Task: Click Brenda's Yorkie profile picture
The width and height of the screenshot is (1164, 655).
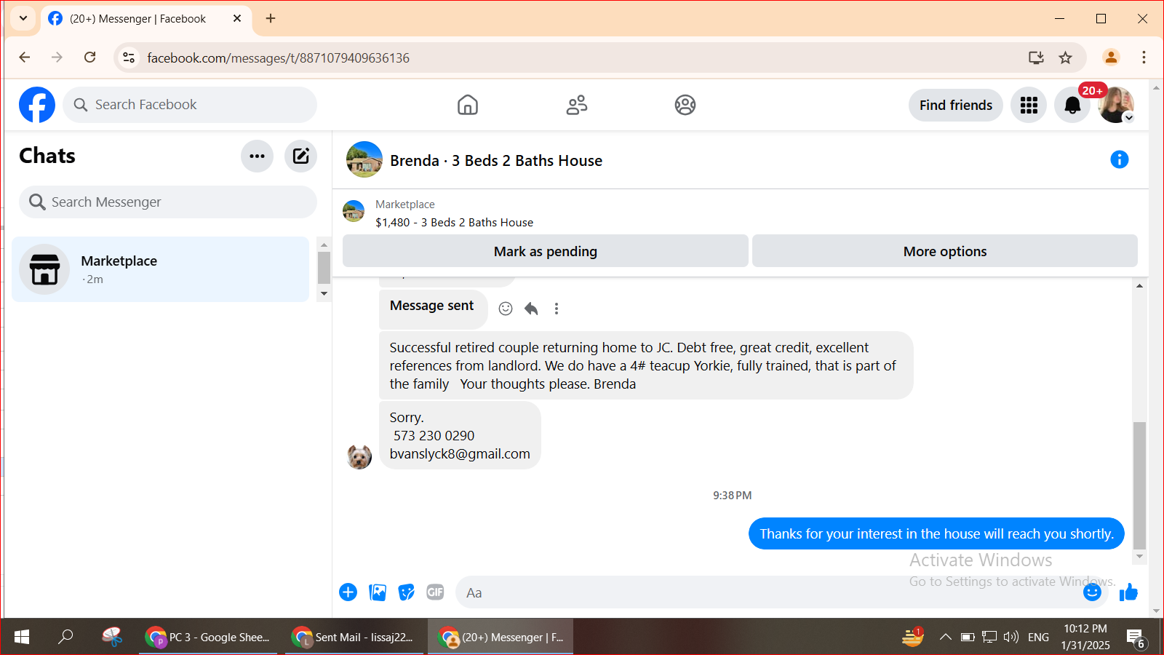Action: coord(359,457)
